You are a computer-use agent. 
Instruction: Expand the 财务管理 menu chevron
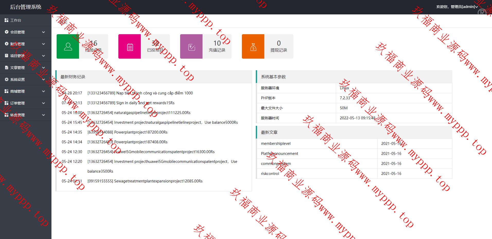43,44
